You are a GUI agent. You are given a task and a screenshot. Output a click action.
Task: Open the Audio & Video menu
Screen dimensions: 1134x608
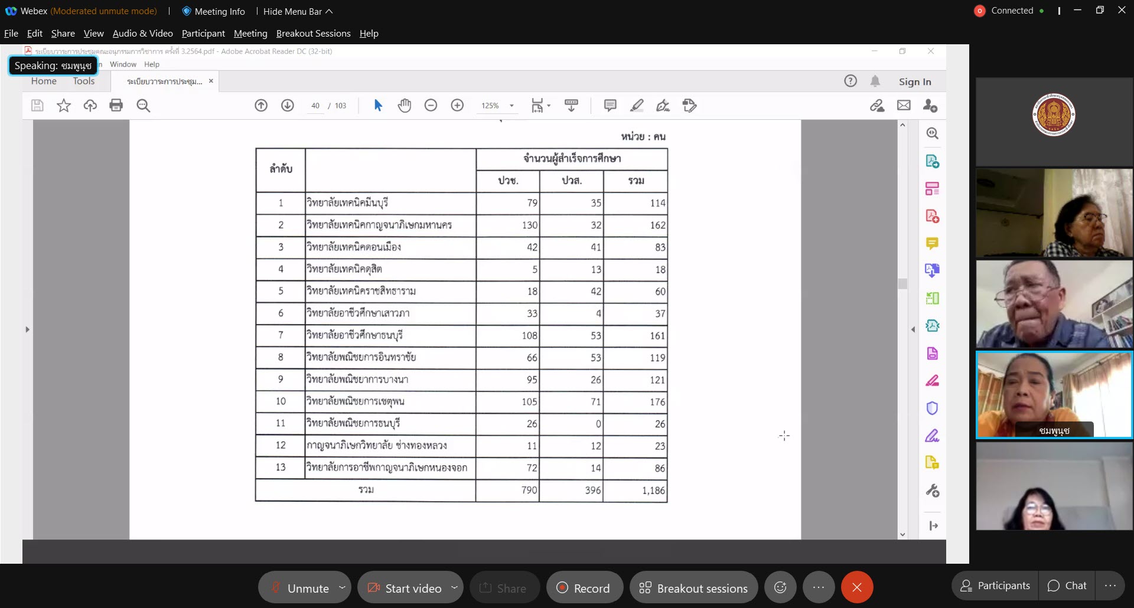(143, 33)
